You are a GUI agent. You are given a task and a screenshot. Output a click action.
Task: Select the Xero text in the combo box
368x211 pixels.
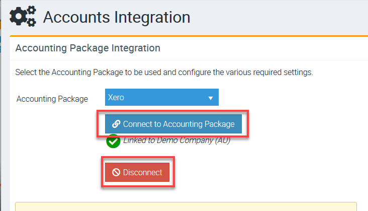(116, 98)
